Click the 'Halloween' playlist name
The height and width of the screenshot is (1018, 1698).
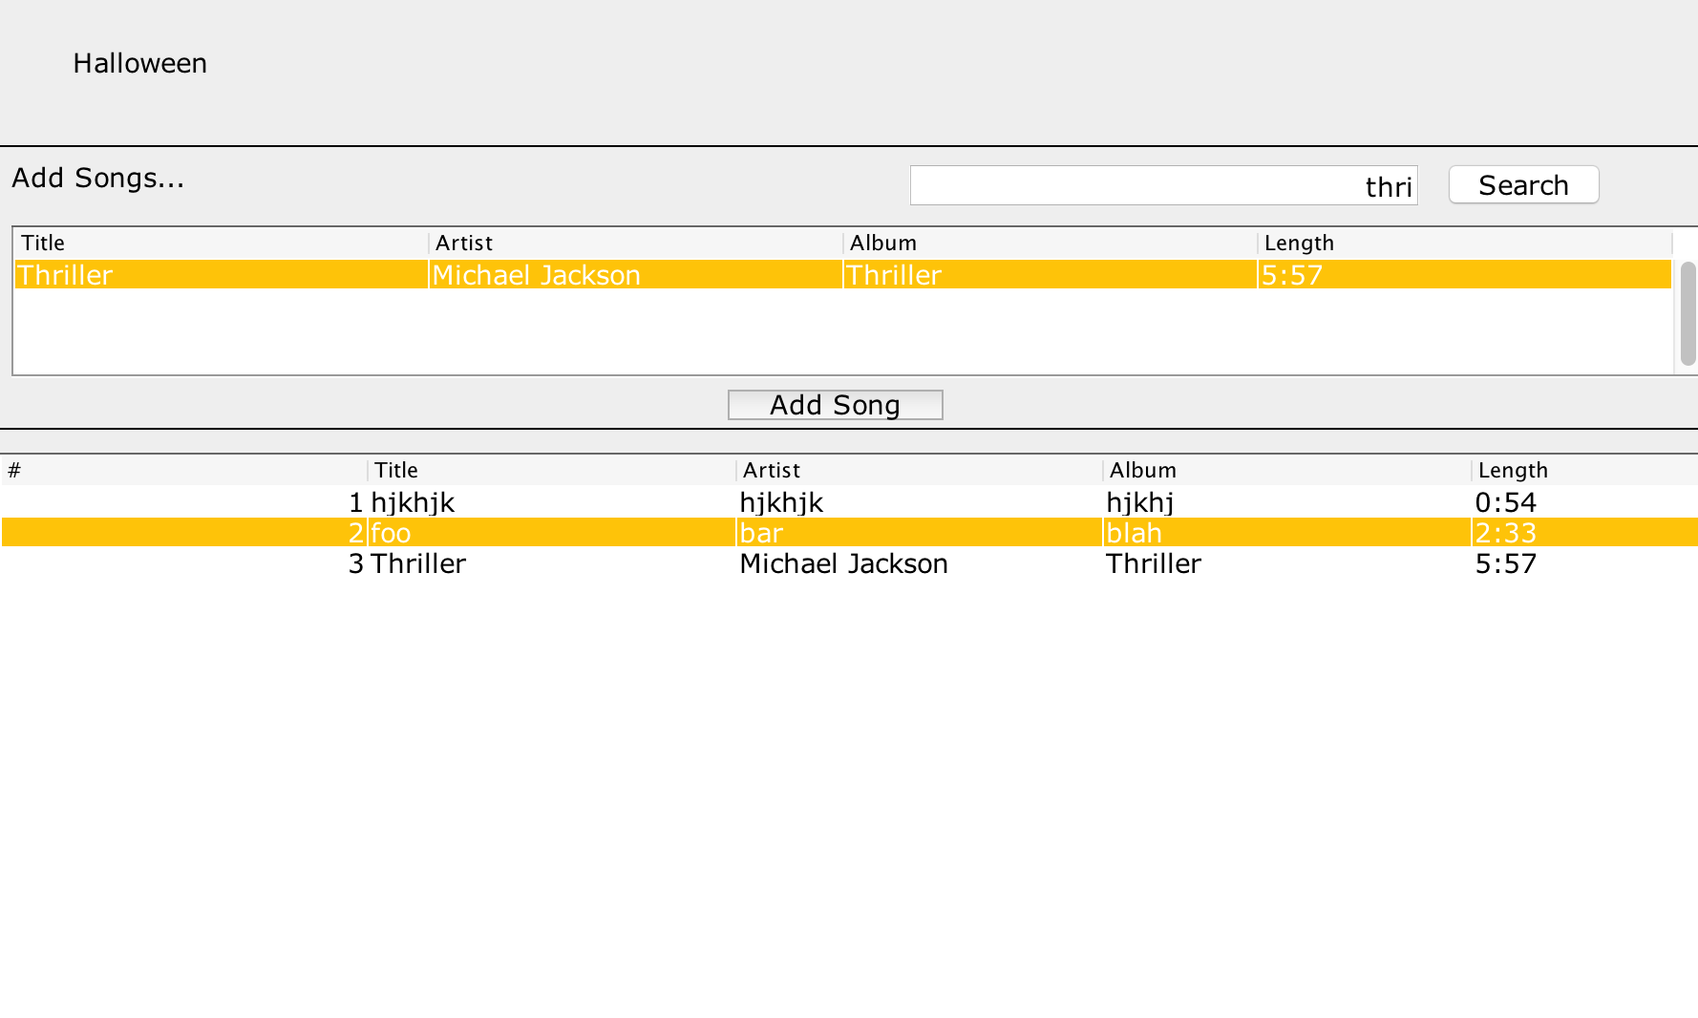tap(140, 63)
